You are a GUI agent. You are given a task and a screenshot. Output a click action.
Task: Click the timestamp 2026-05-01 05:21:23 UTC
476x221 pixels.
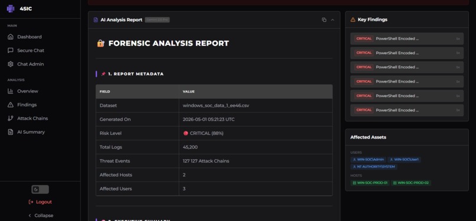(x=208, y=120)
